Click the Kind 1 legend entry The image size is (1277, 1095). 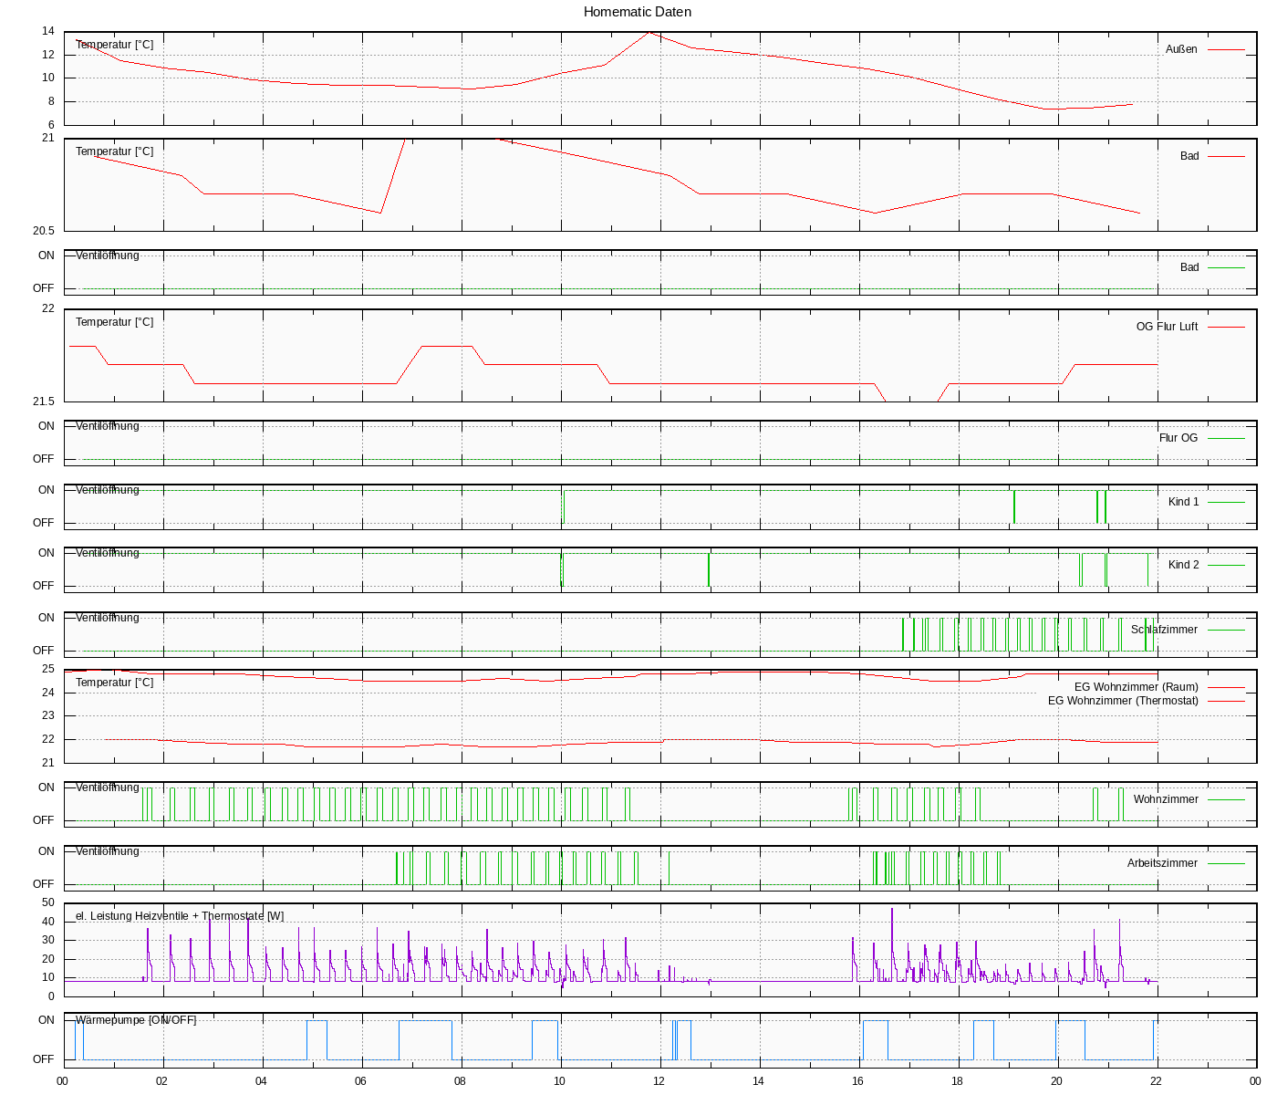[1183, 502]
